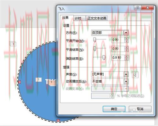Select animation marker 1 beside the slide

click(13, 44)
